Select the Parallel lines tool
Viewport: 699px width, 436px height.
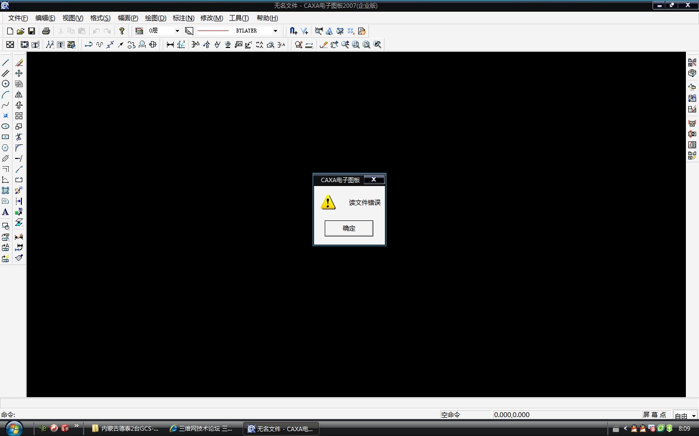click(x=6, y=74)
